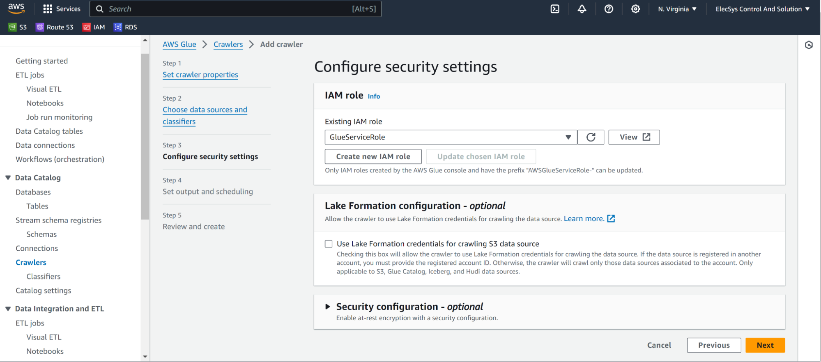
Task: Open Schemas in sidebar
Action: point(41,234)
